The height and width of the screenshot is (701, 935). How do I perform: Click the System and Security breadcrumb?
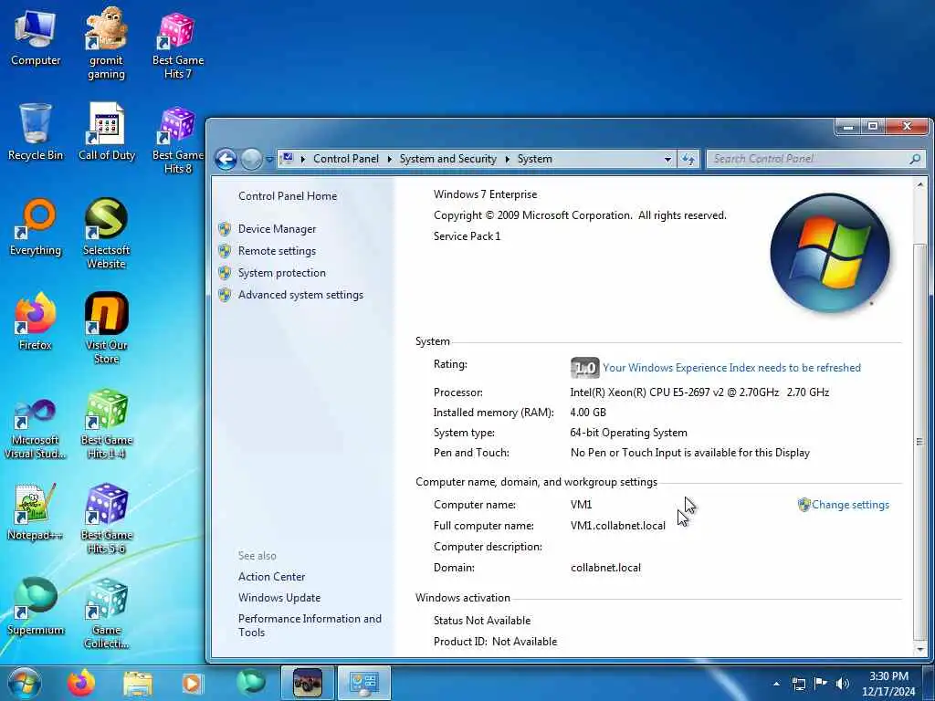[x=447, y=159]
